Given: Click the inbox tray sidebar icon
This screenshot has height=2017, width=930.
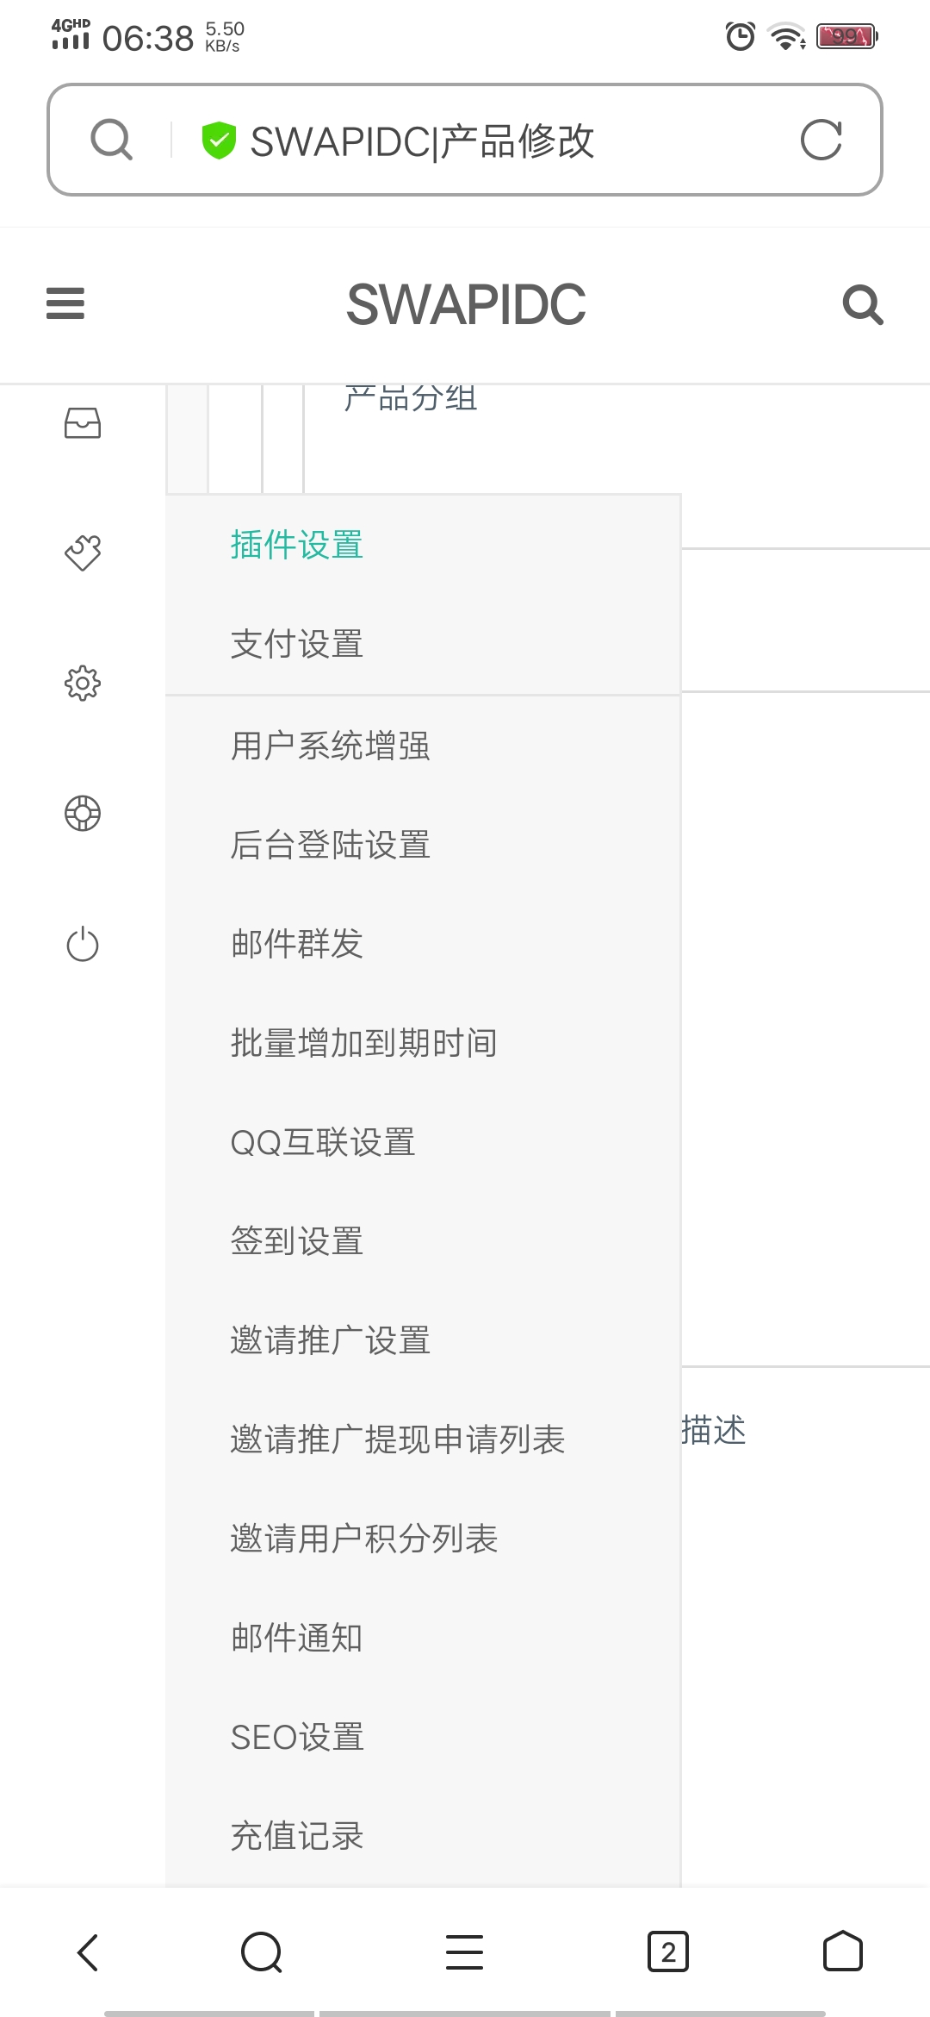Looking at the screenshot, I should point(83,423).
